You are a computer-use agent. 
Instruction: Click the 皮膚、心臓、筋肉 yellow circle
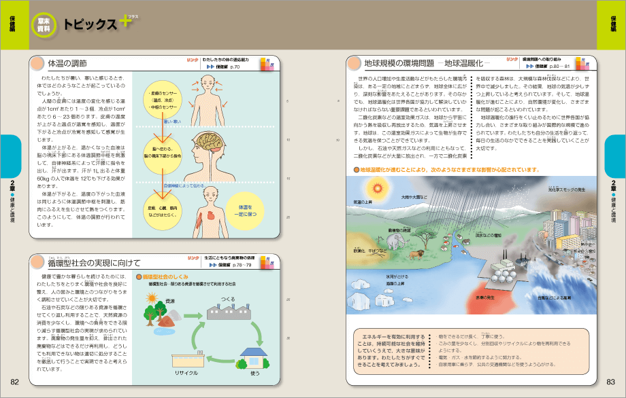tap(163, 211)
